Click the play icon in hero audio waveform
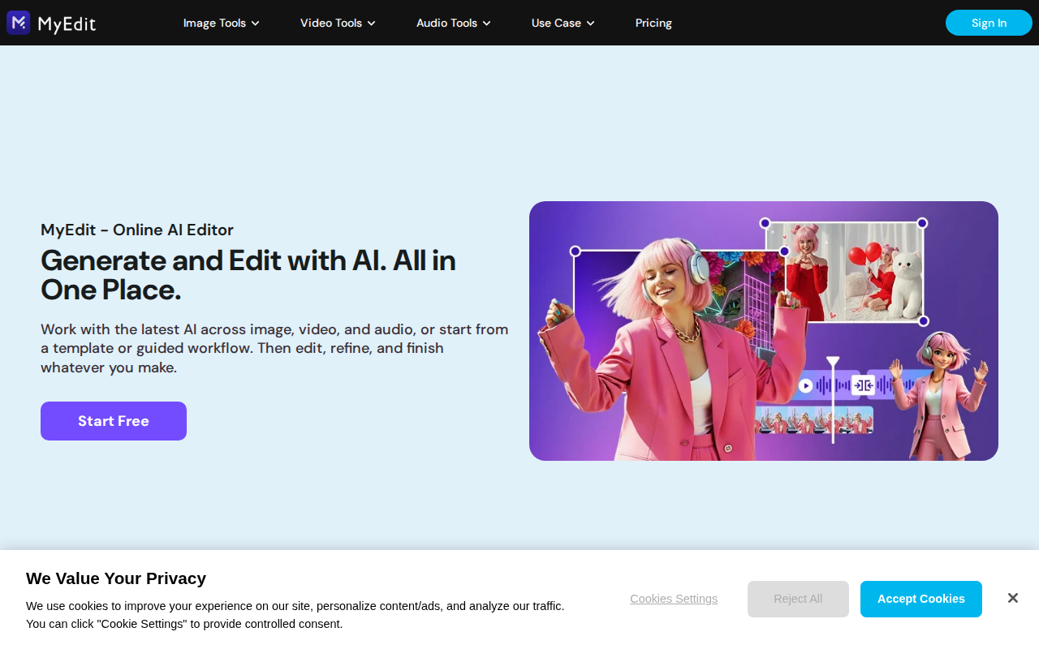This screenshot has width=1039, height=649. click(x=805, y=385)
